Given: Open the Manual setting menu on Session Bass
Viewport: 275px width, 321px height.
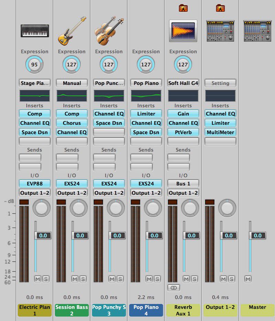Looking at the screenshot, I should pyautogui.click(x=71, y=83).
